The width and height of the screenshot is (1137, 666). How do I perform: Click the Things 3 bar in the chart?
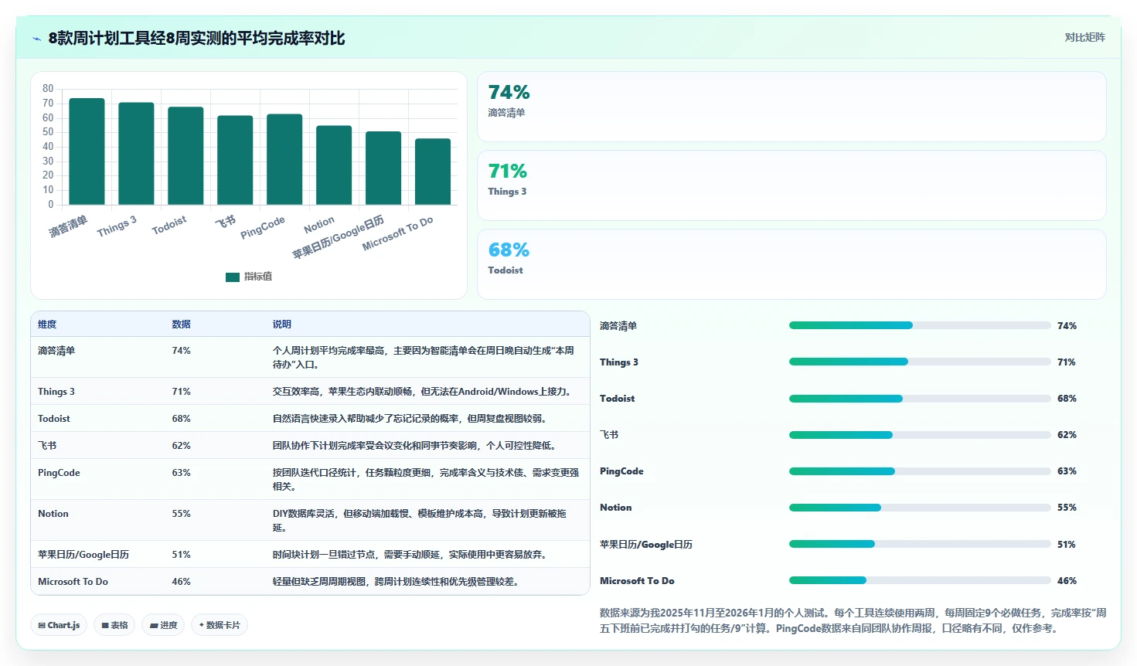point(136,154)
